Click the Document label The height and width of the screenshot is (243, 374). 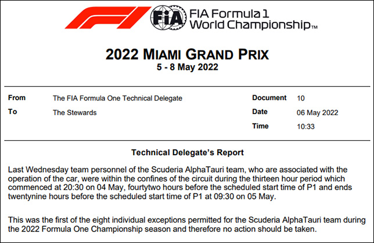[269, 98]
